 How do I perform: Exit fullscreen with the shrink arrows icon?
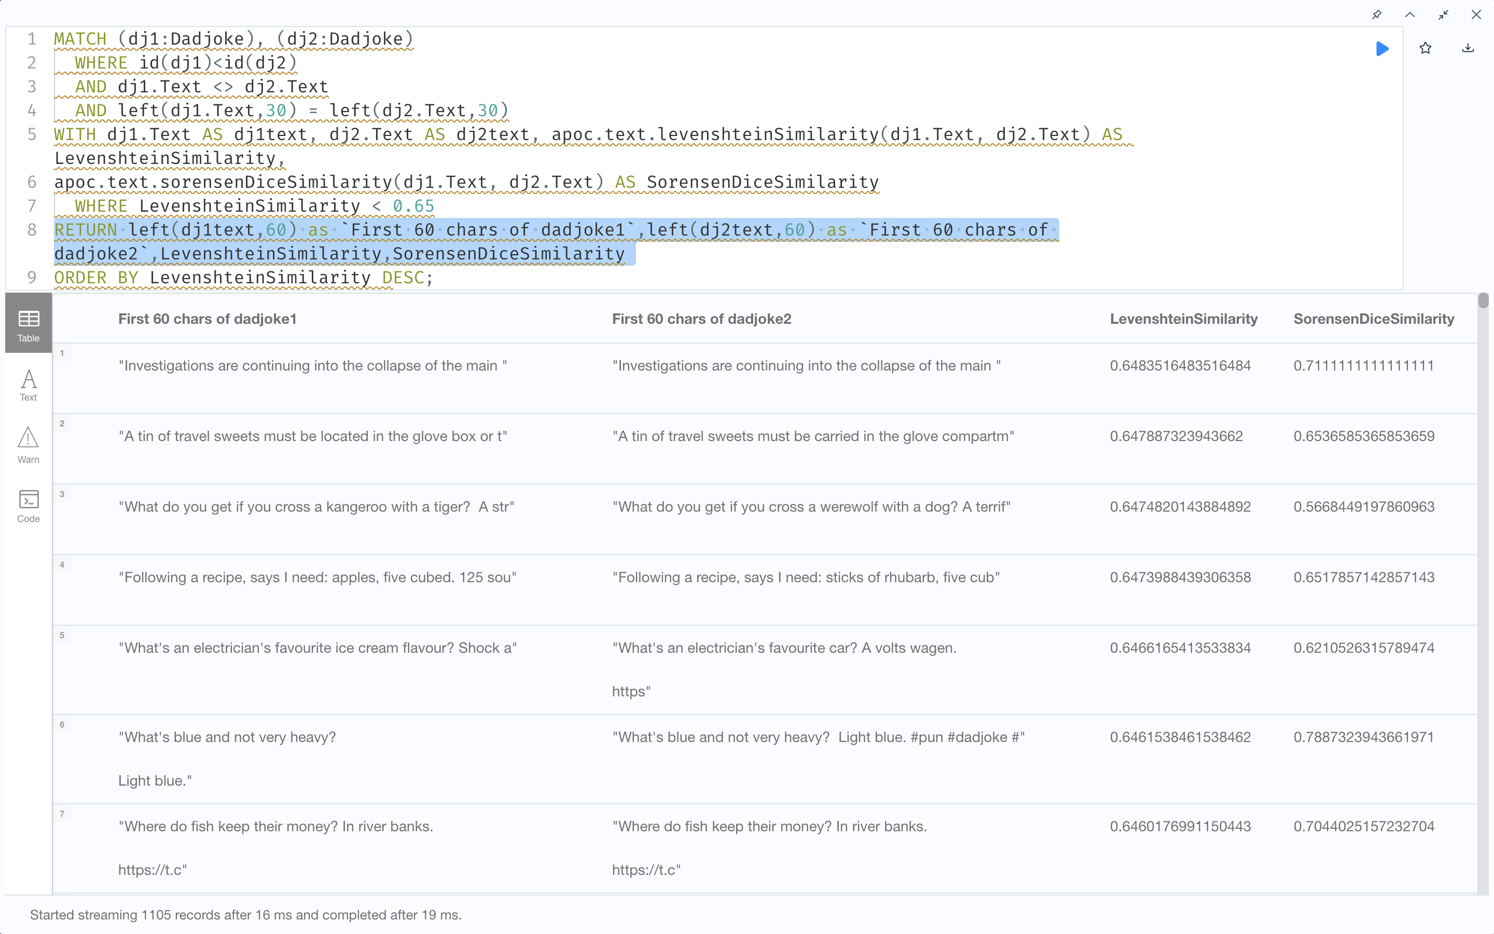pos(1443,14)
